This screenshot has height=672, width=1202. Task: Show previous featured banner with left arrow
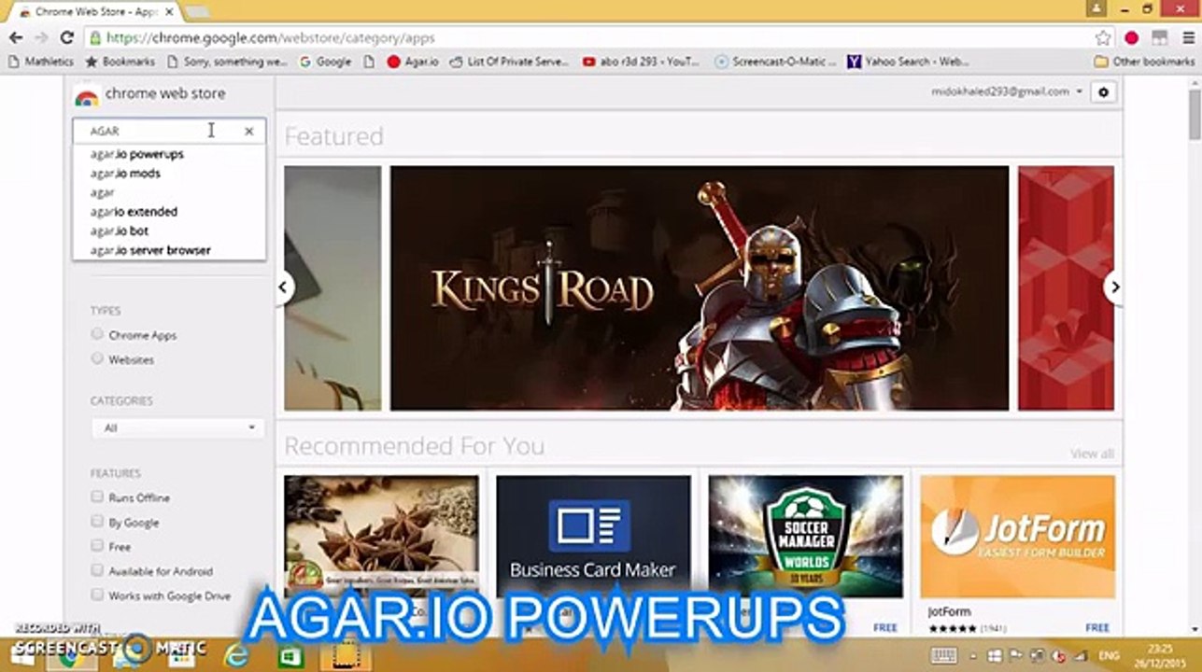(284, 287)
